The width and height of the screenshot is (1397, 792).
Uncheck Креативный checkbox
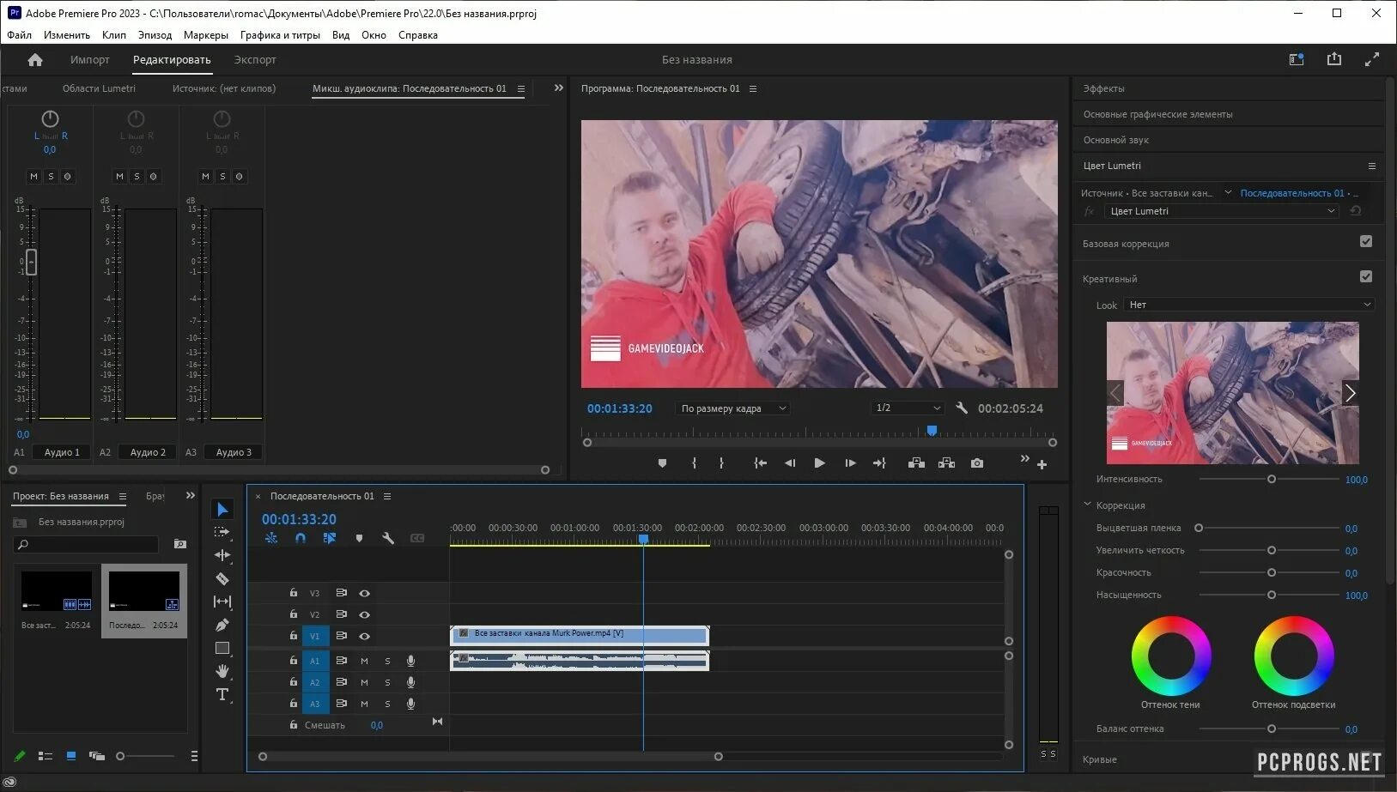(x=1366, y=277)
